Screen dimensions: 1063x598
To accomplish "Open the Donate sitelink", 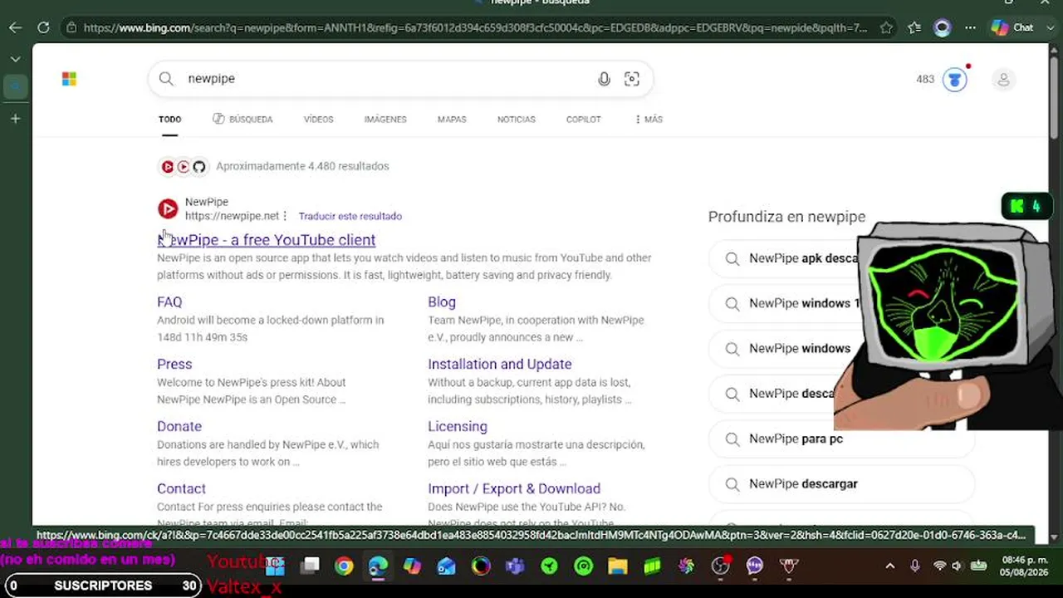I will (x=179, y=427).
